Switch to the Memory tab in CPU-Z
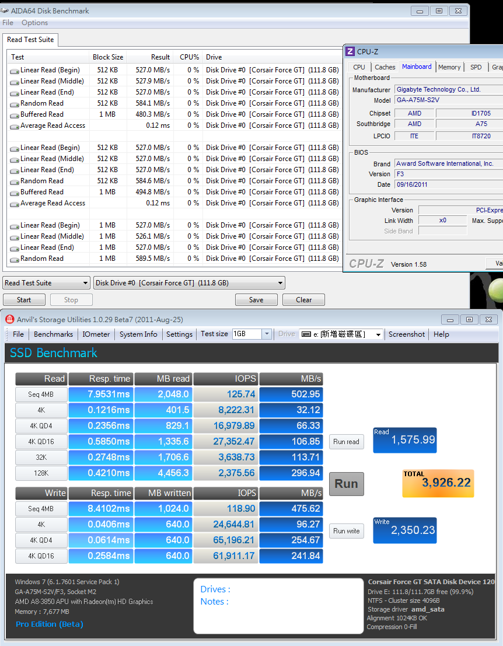503x646 pixels. [449, 67]
